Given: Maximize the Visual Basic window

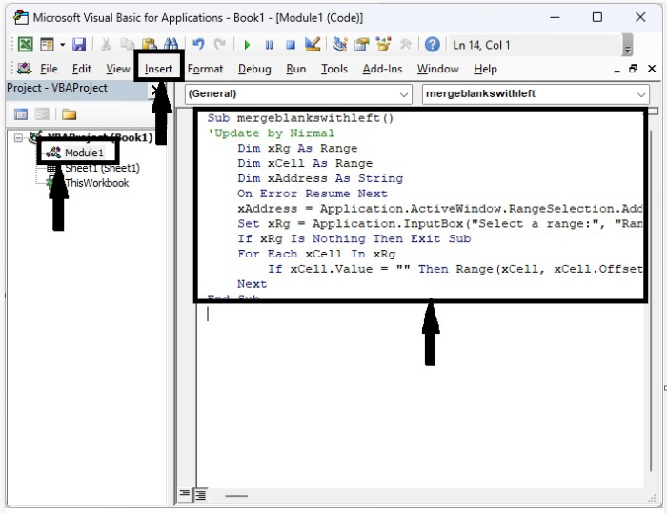Looking at the screenshot, I should [597, 17].
